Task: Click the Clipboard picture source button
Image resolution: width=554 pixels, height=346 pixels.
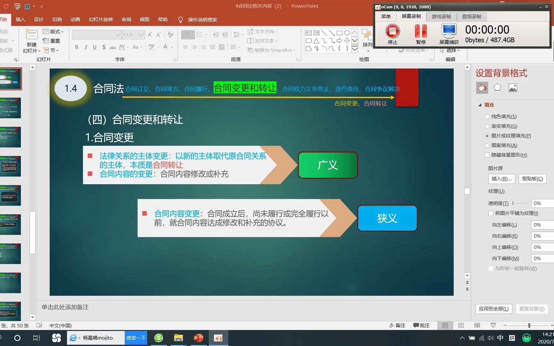Action: (533, 179)
